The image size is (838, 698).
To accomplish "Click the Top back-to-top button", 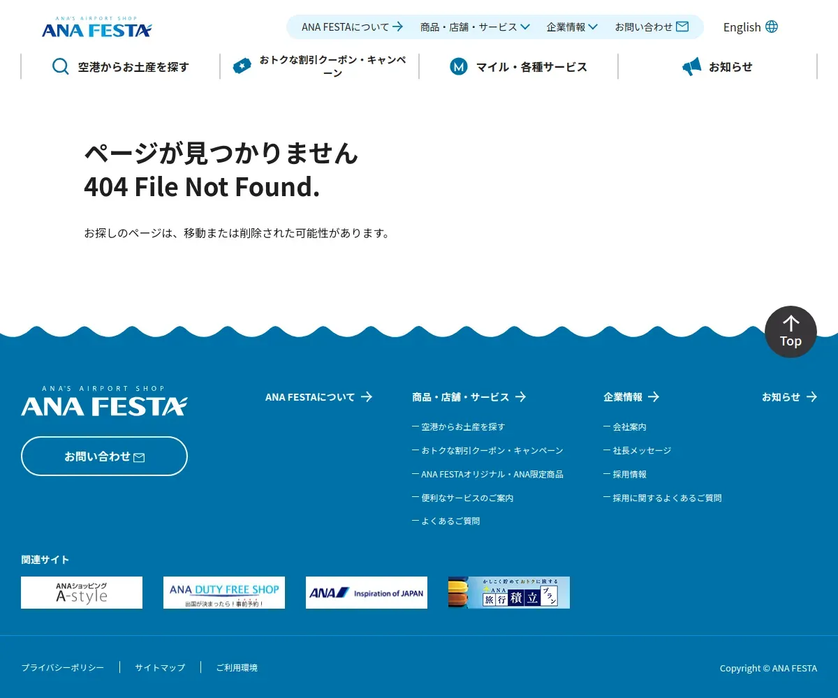I will coord(791,332).
